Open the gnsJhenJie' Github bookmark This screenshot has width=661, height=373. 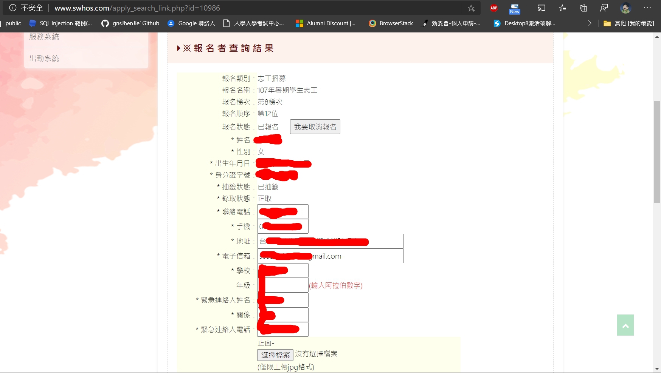[130, 23]
